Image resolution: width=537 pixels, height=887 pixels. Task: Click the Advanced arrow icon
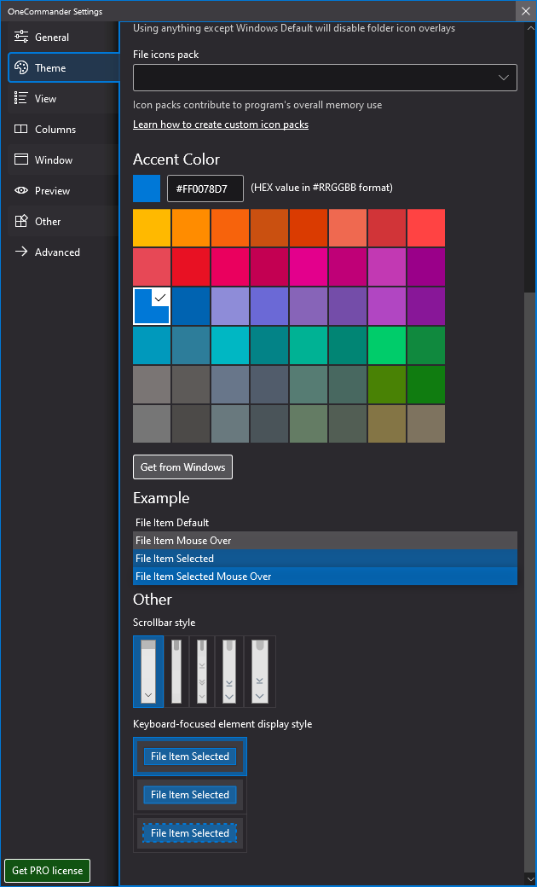click(x=21, y=252)
